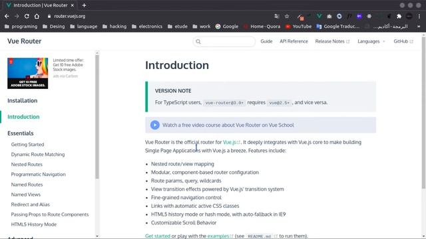Click the padlock site info icon

49,16
